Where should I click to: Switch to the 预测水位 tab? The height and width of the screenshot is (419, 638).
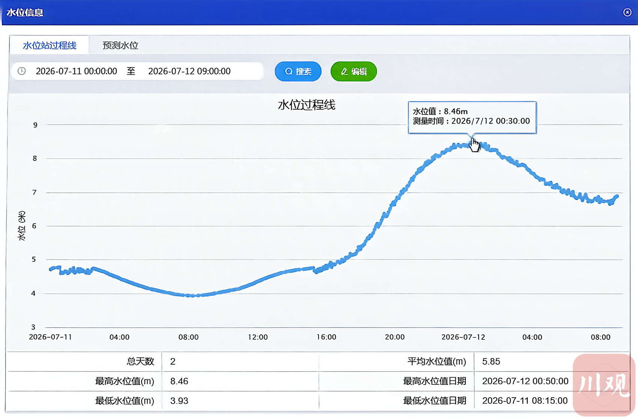coord(120,45)
